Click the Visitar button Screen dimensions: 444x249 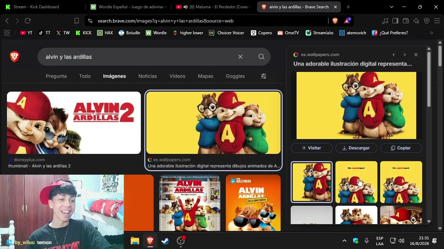pyautogui.click(x=311, y=148)
